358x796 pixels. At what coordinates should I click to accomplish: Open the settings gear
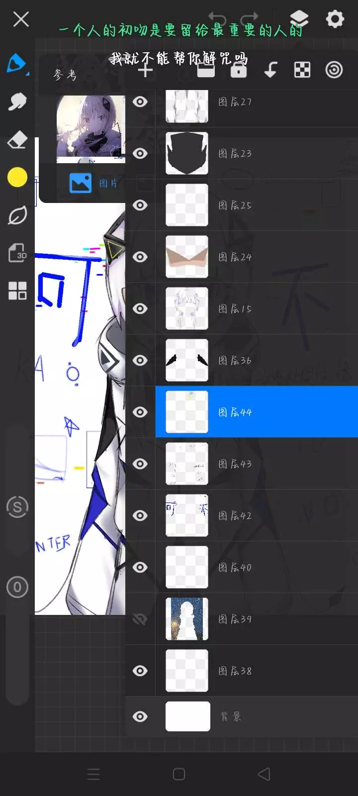[x=335, y=19]
